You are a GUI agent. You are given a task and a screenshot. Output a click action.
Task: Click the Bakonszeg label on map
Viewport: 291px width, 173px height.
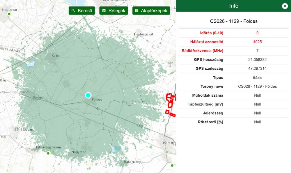(x=132, y=162)
